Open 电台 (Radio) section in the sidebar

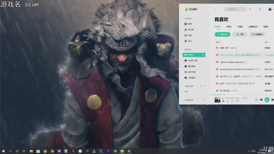(188, 41)
